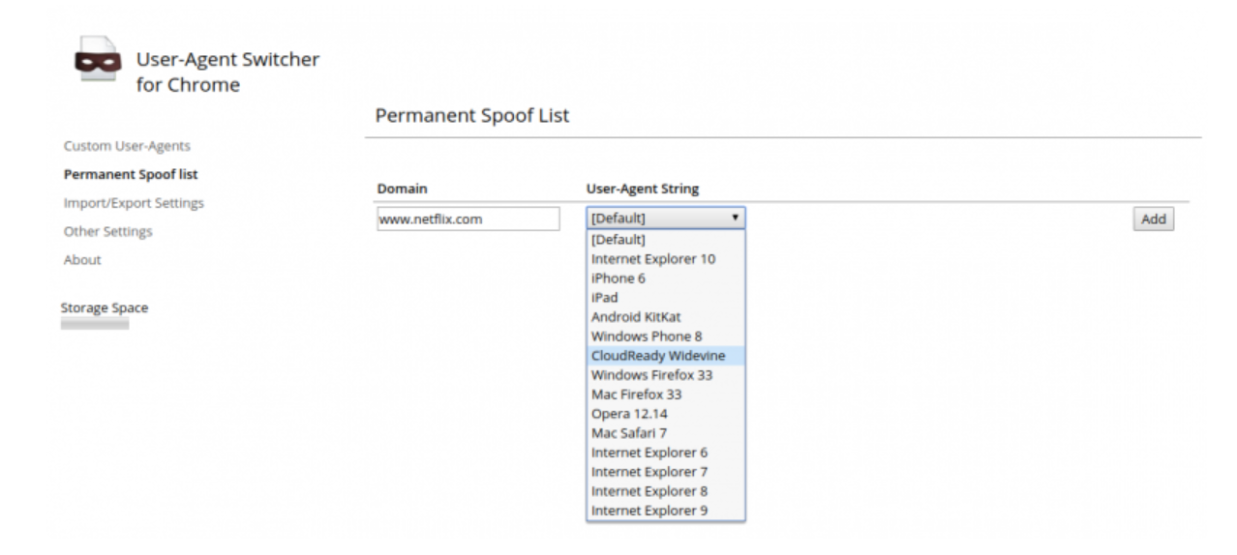This screenshot has width=1237, height=555.
Task: Select Internet Explorer 10 option
Action: click(x=666, y=259)
